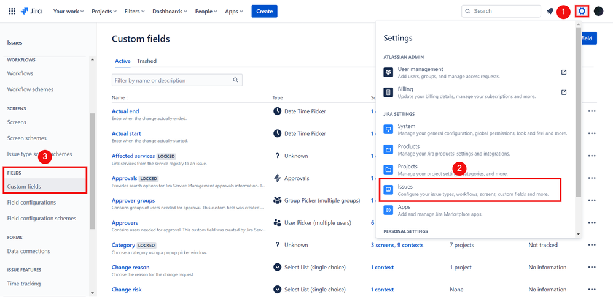The image size is (613, 297).
Task: Click the Group Picker people icon
Action: pyautogui.click(x=277, y=200)
